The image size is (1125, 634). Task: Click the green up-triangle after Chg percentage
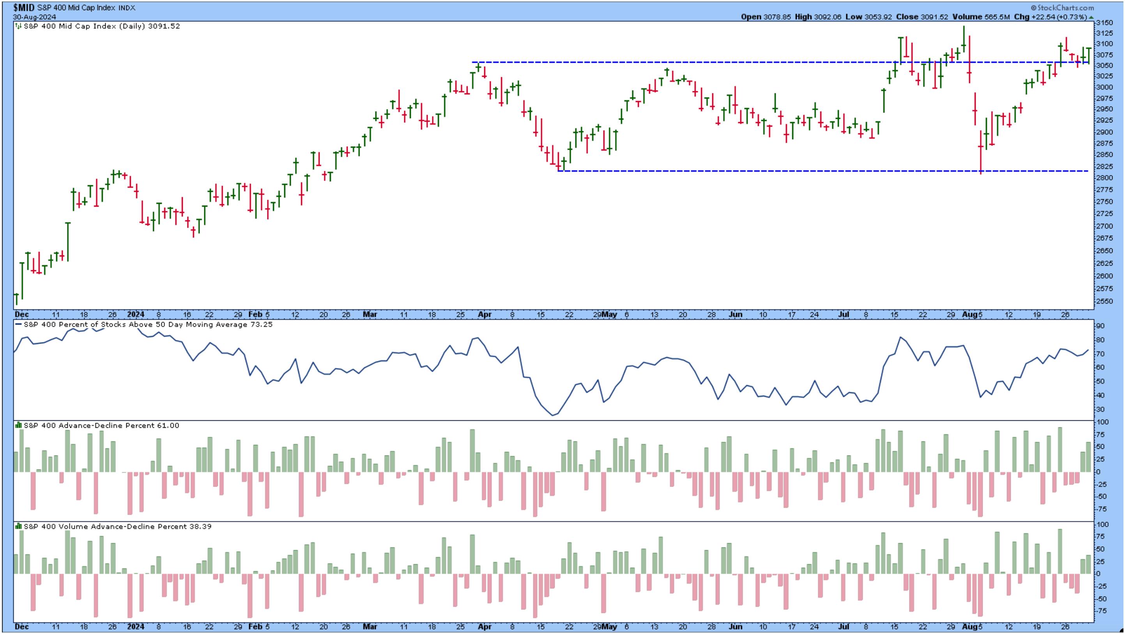pos(1091,17)
